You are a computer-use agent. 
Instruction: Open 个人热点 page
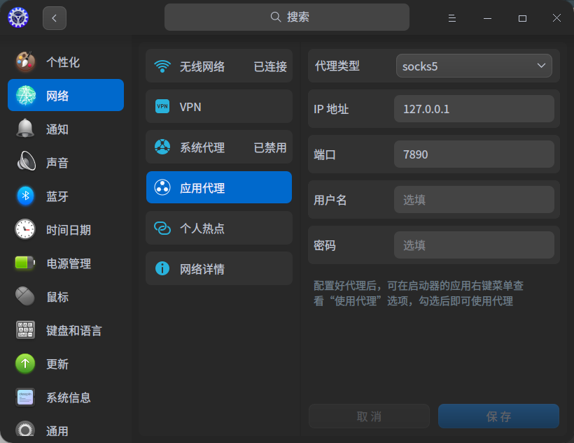(219, 228)
